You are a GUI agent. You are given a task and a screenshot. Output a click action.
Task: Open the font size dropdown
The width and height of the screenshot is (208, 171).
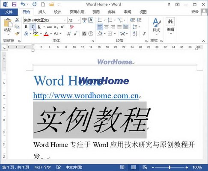pyautogui.click(x=79, y=20)
